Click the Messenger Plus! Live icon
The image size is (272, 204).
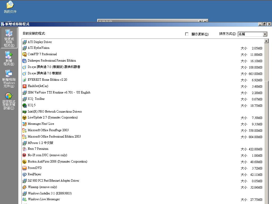coord(24,124)
